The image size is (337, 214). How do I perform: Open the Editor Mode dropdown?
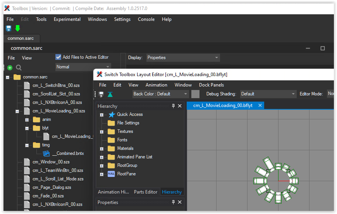[x=330, y=94]
